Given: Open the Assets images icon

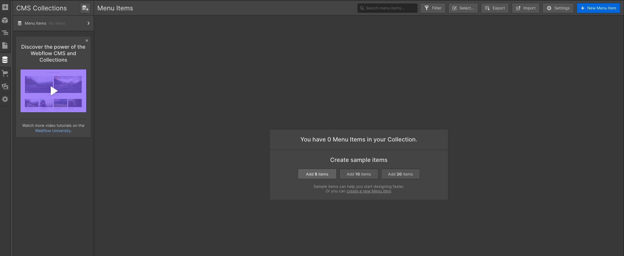Looking at the screenshot, I should 5,86.
